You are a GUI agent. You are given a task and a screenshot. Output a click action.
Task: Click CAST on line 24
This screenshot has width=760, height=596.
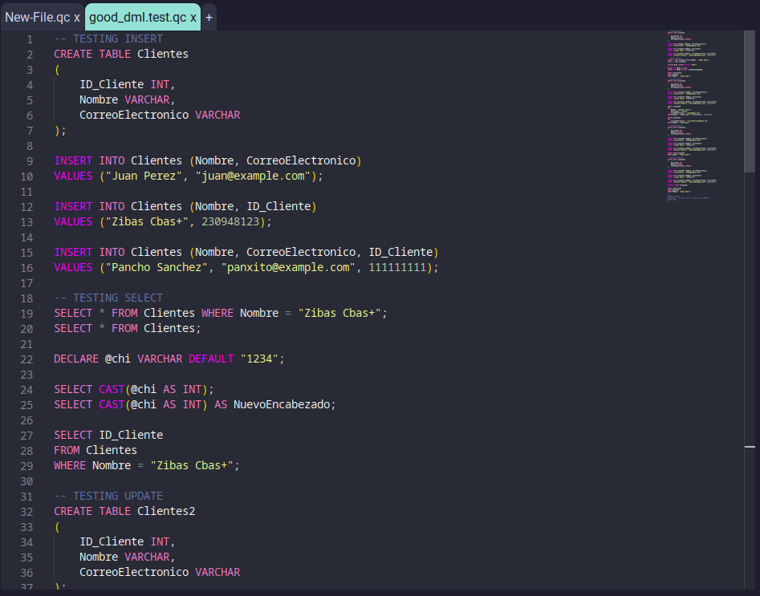point(112,389)
